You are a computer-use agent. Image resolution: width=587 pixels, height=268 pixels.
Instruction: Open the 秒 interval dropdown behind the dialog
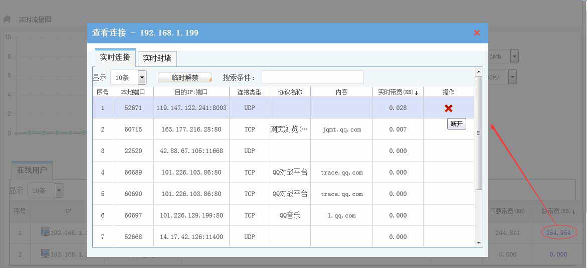512,77
